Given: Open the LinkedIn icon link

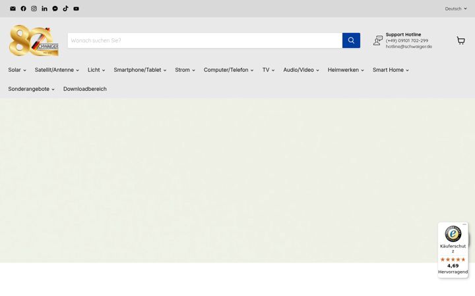Looking at the screenshot, I should 45,9.
